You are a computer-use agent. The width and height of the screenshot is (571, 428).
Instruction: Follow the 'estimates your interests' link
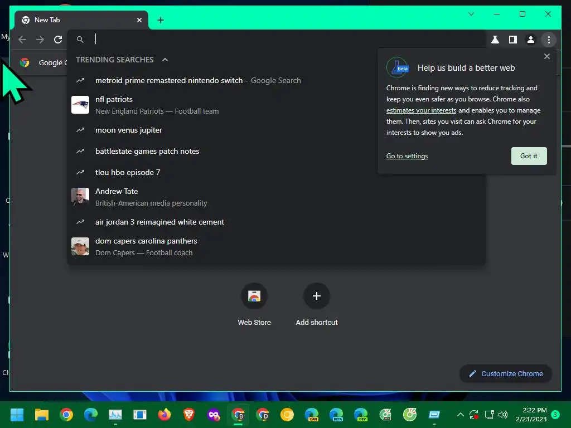[421, 110]
